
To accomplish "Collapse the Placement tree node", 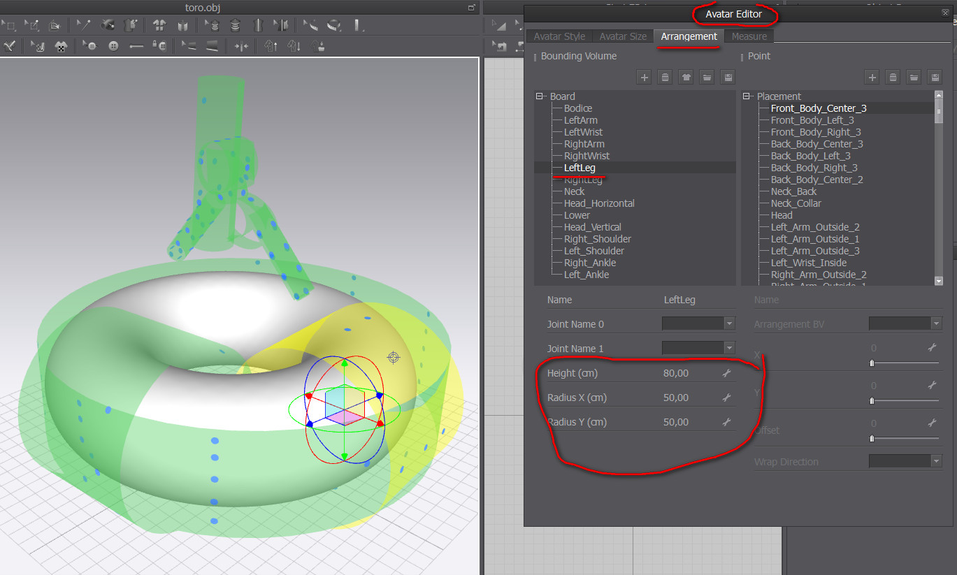I will click(x=747, y=96).
